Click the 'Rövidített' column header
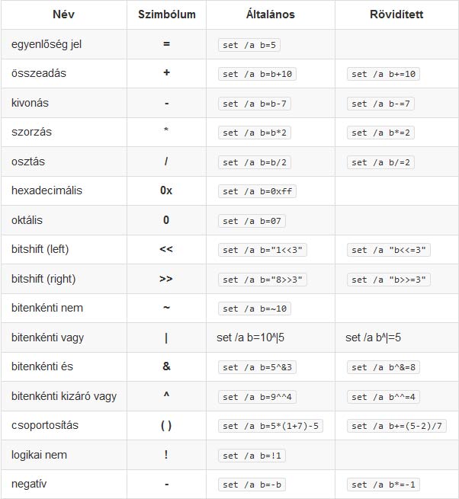Image resolution: width=459 pixels, height=499 pixels. point(396,14)
